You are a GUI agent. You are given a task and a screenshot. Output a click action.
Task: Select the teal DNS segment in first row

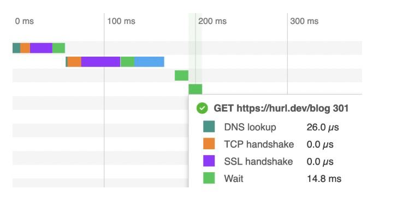click(x=16, y=48)
